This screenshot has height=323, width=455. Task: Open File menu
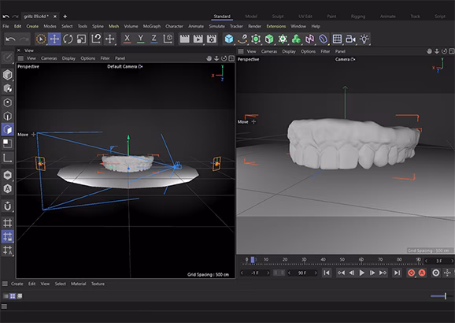6,27
